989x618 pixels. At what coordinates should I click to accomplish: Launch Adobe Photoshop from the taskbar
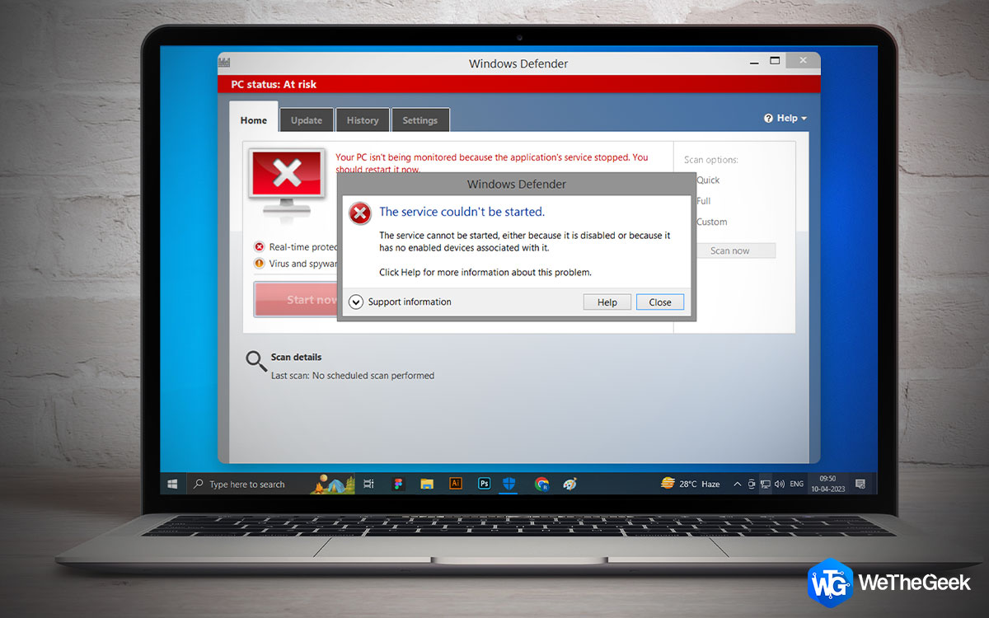(484, 484)
